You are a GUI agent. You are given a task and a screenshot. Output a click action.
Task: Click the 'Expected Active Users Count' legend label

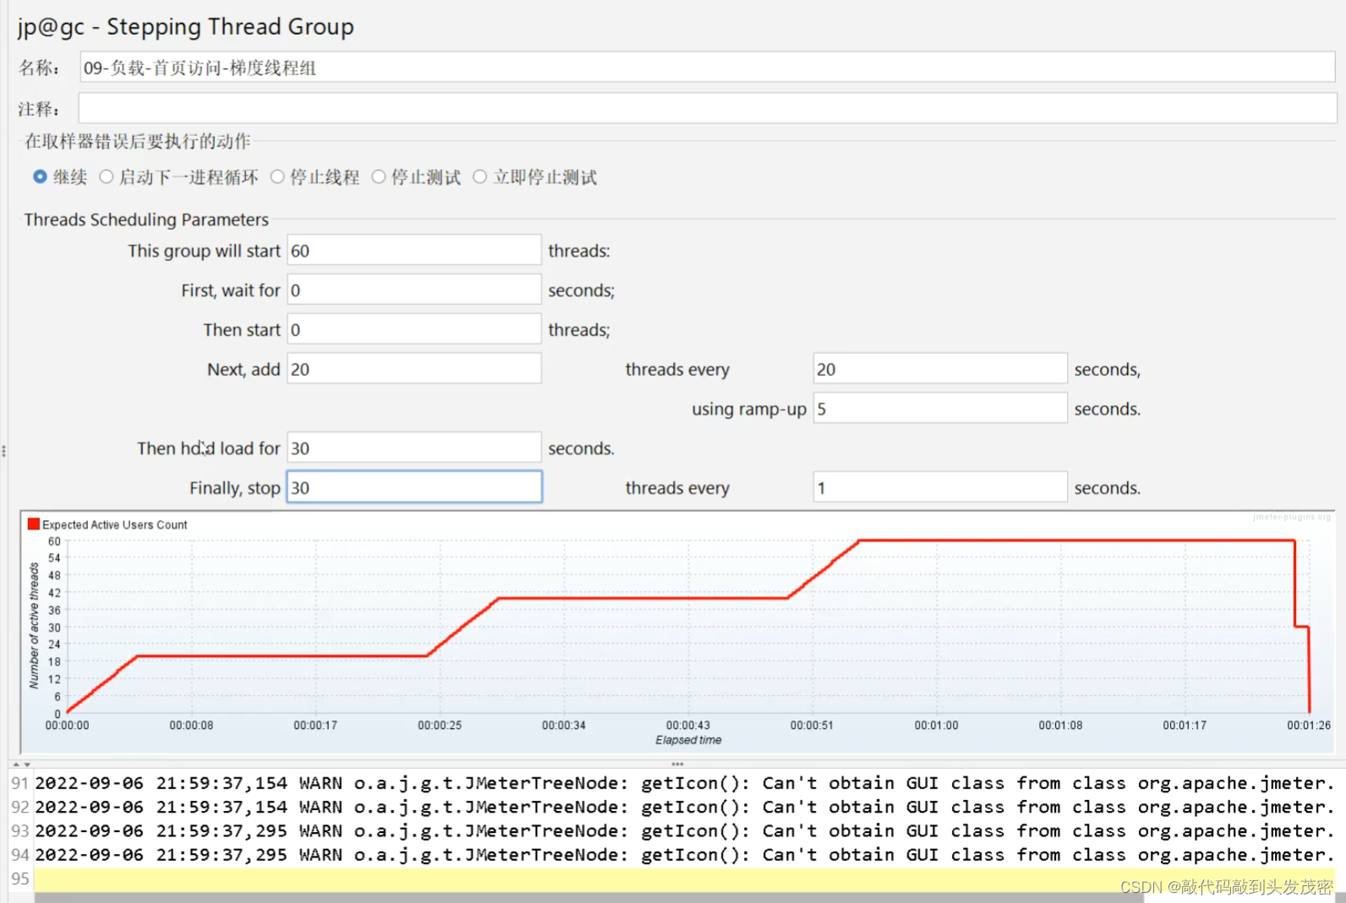tap(115, 525)
